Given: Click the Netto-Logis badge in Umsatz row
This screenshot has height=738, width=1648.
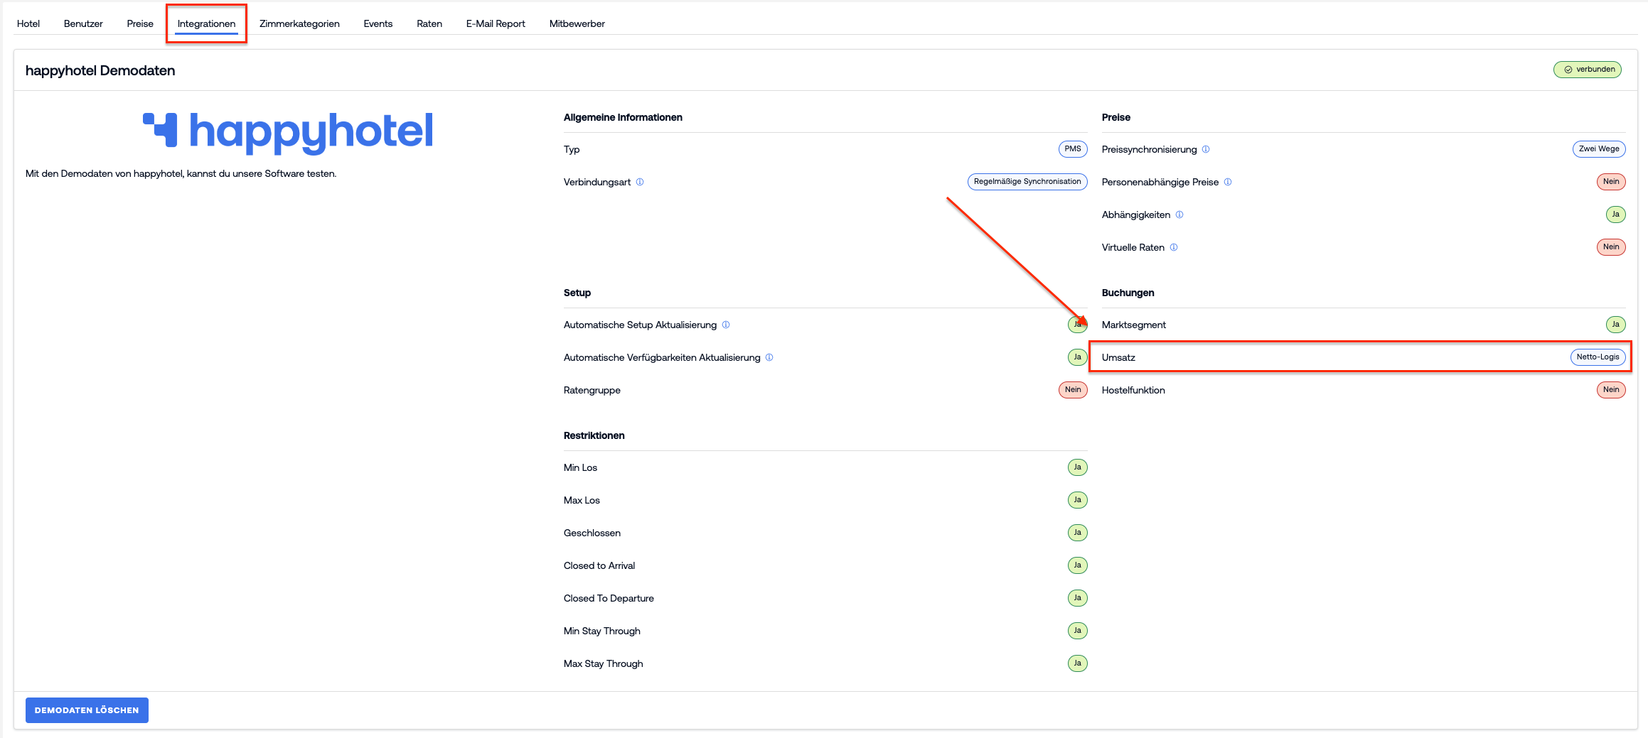Looking at the screenshot, I should point(1598,357).
